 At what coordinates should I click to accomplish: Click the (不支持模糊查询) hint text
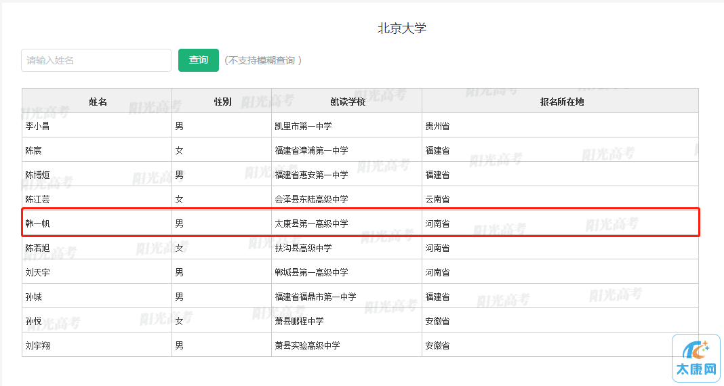pos(263,60)
